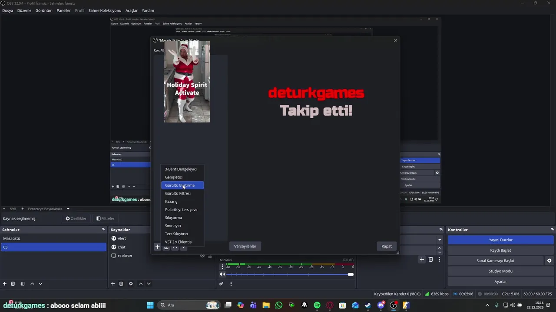This screenshot has height=312, width=556.
Task: Toggle lock of cs ekran source
Action: 210,256
